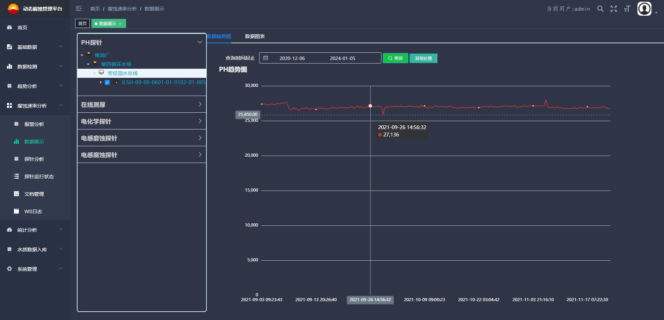The height and width of the screenshot is (320, 664).
Task: Uncheck the JLSH-00-00-0601-01-0102-01-005 checkbox
Action: click(x=107, y=82)
